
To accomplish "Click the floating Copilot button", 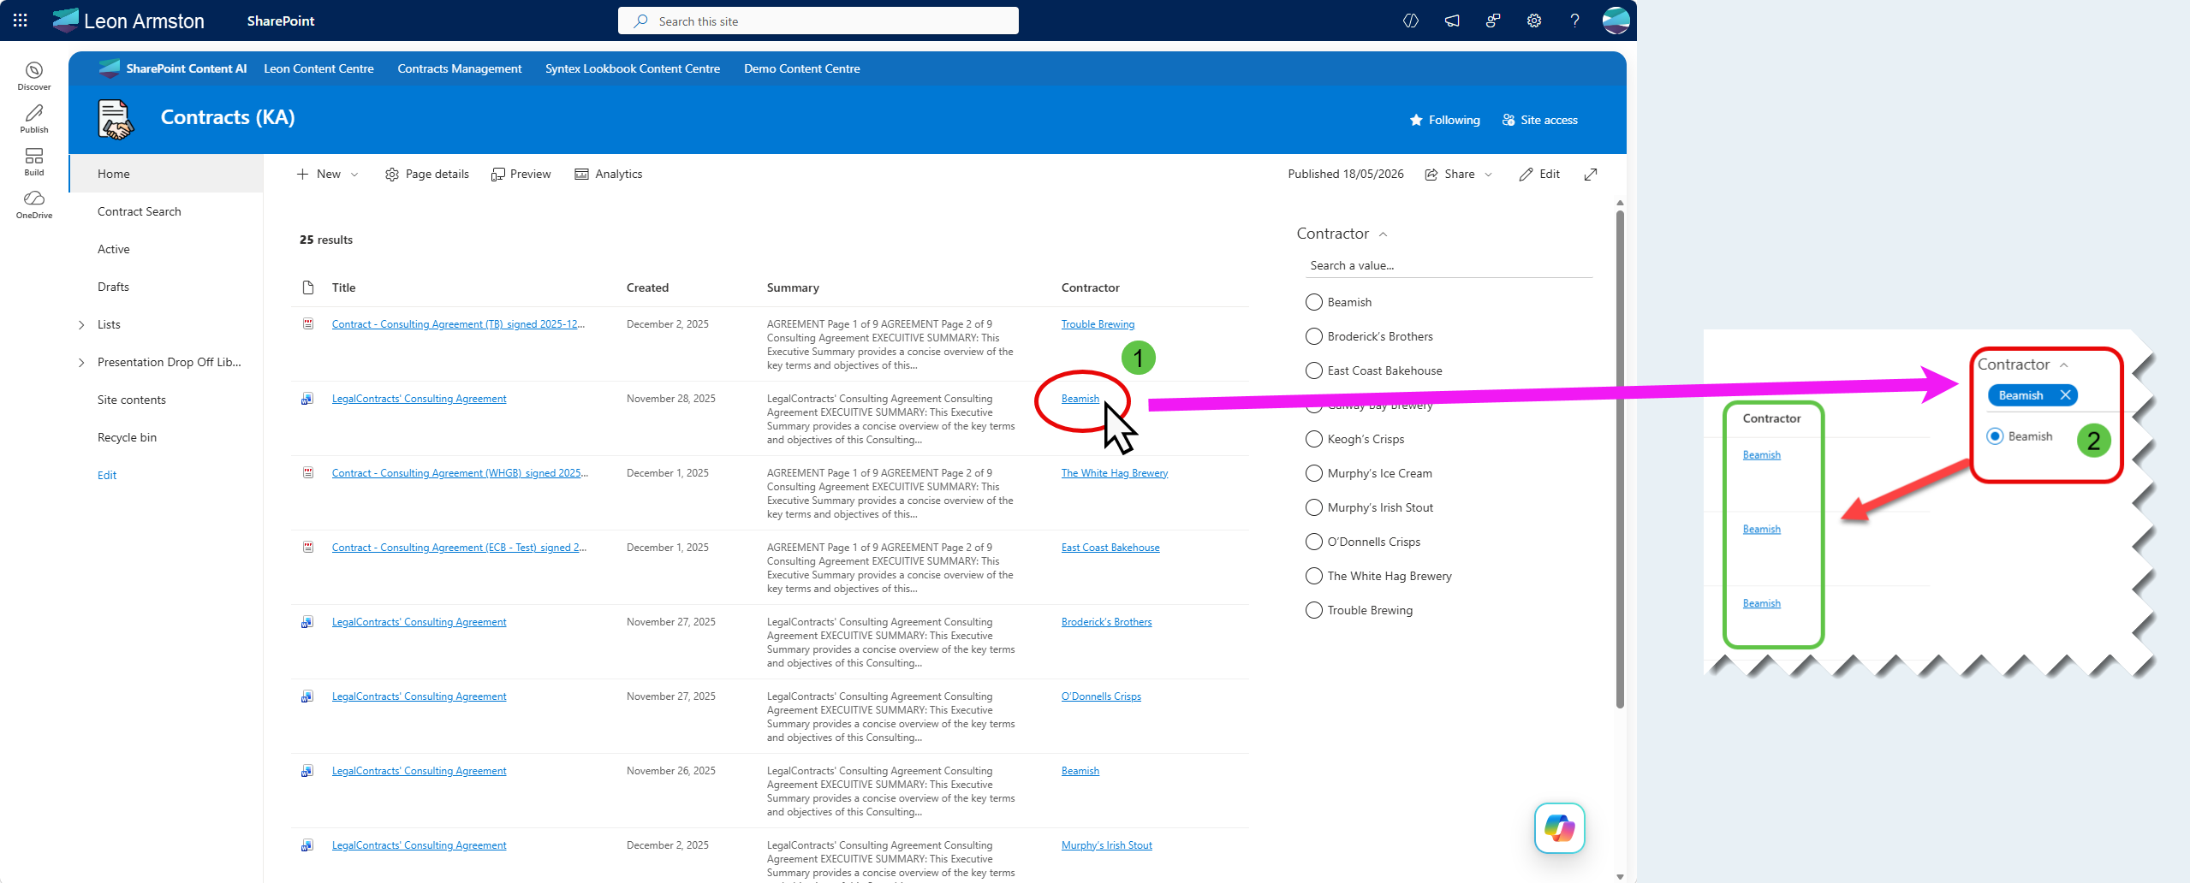I will 1560,827.
